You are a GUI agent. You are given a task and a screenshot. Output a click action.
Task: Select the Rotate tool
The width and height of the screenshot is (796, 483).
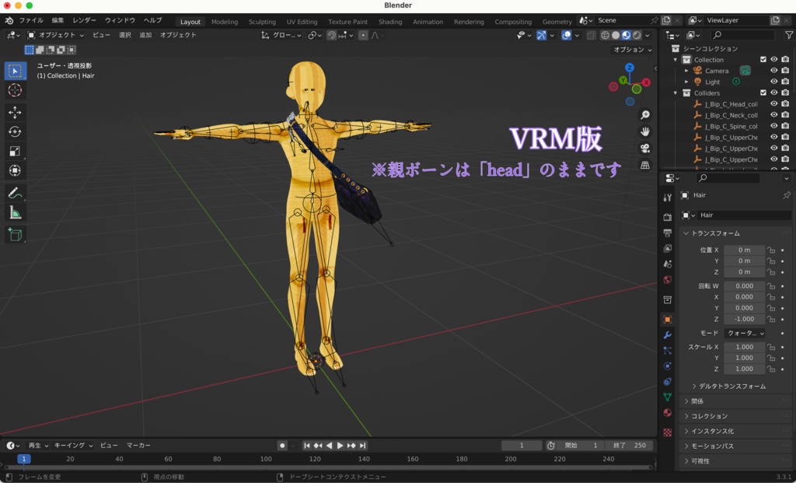click(15, 131)
